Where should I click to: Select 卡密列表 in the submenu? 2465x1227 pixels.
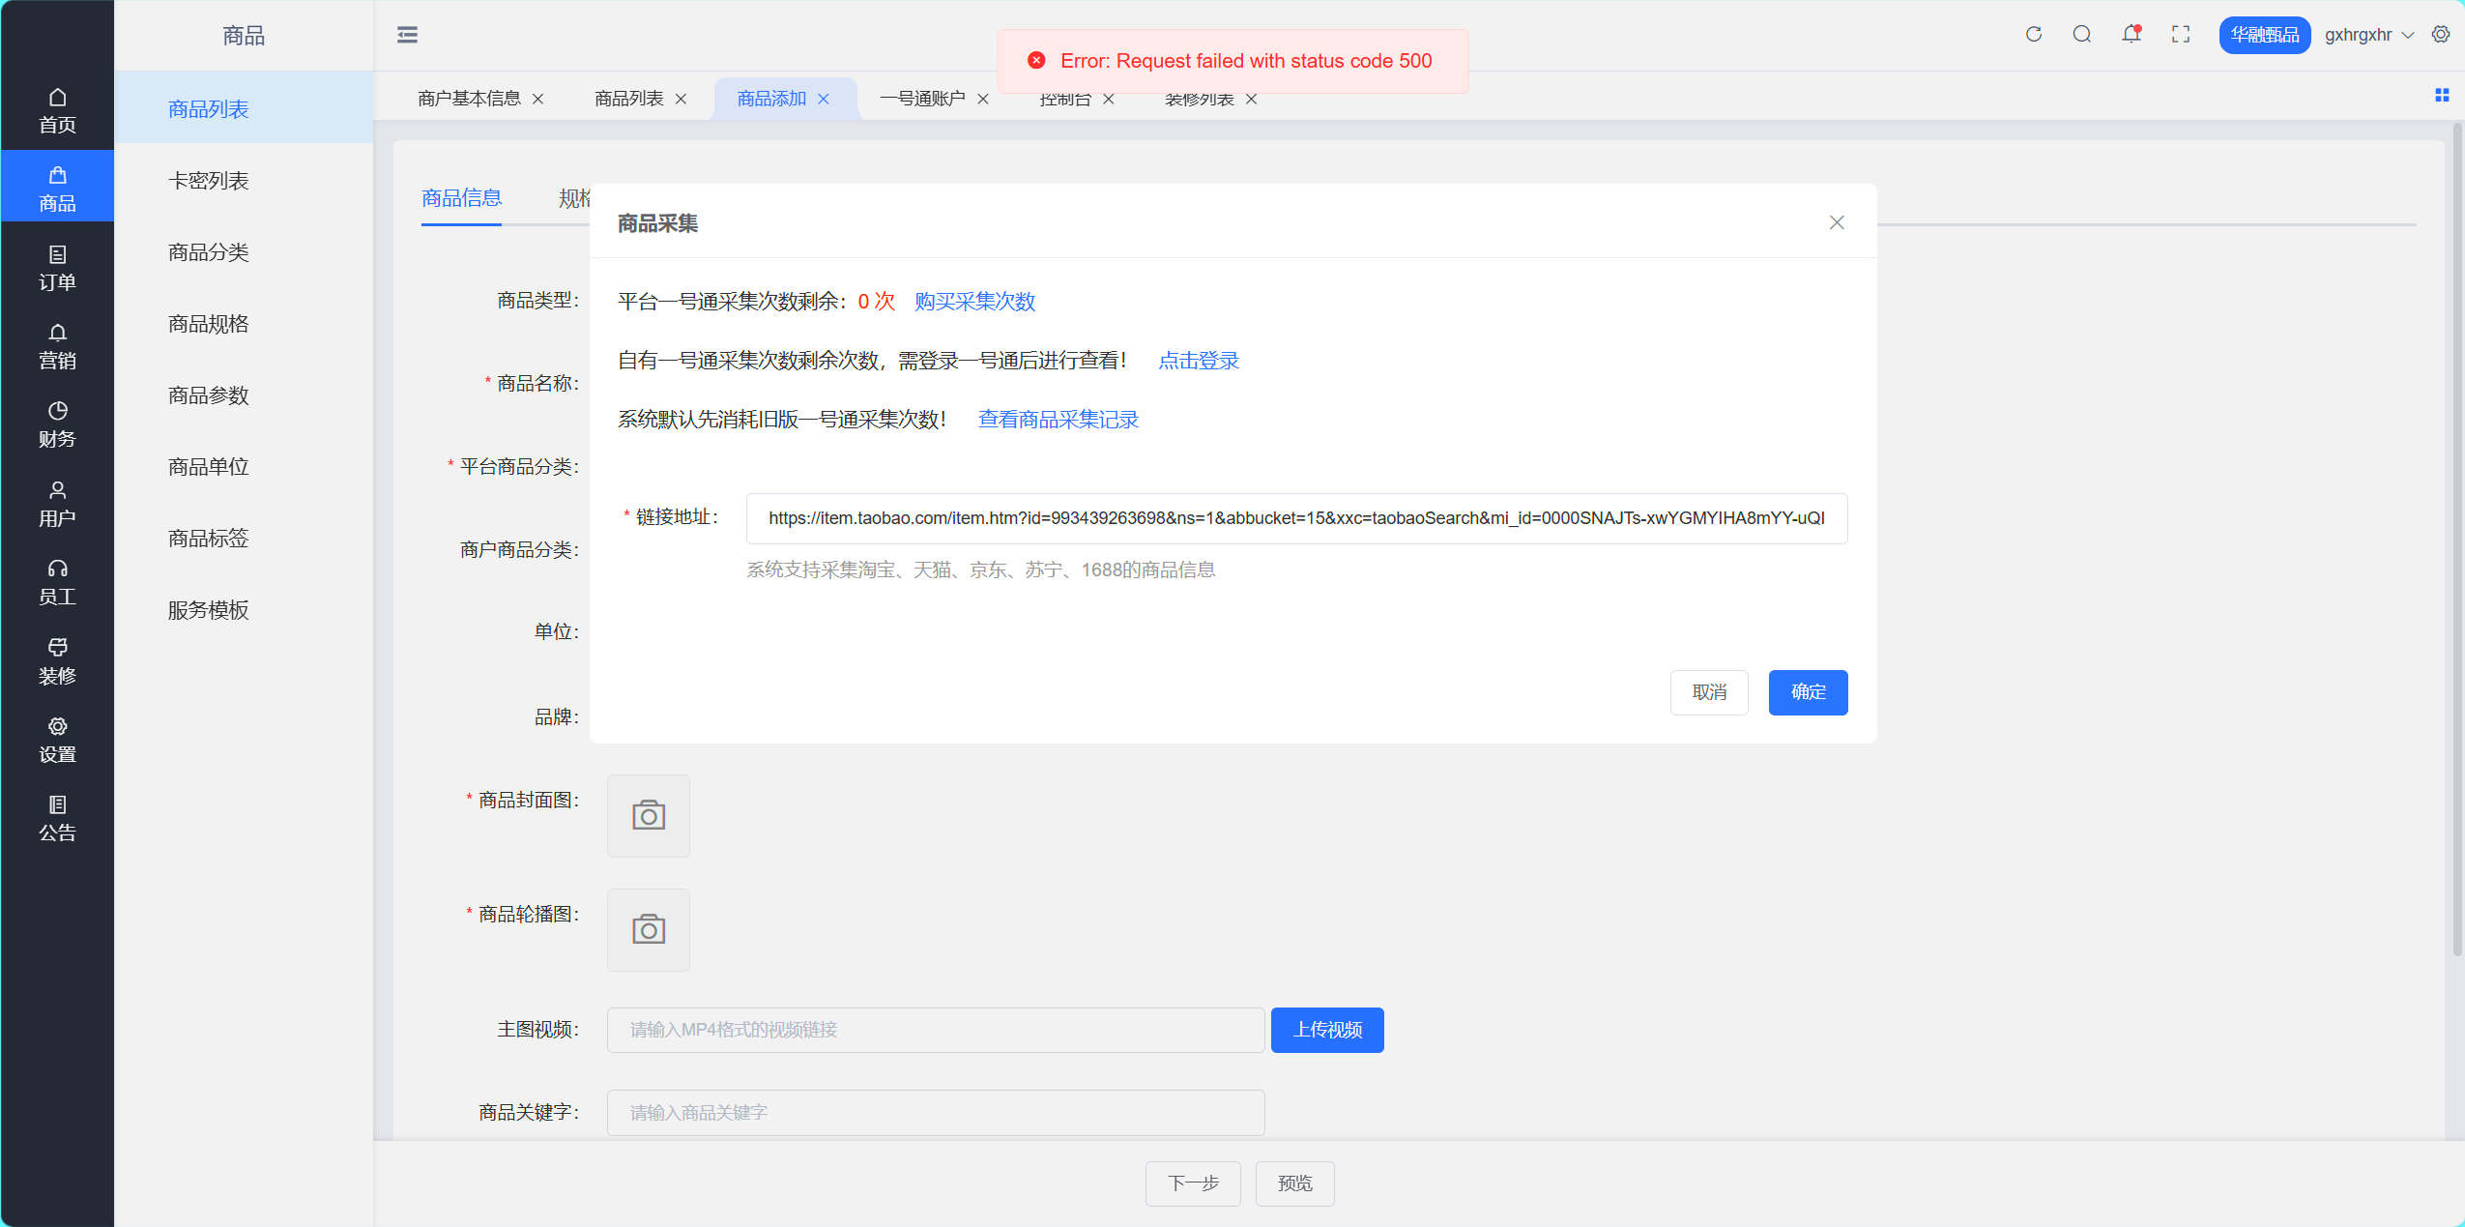pos(208,181)
